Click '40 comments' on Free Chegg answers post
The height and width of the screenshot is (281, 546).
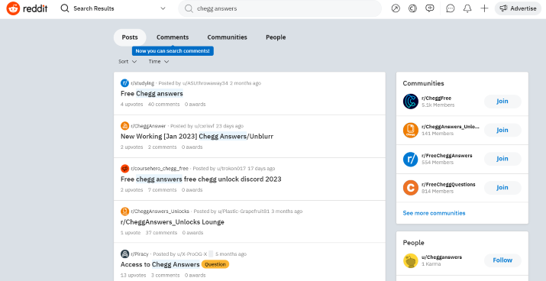(163, 105)
